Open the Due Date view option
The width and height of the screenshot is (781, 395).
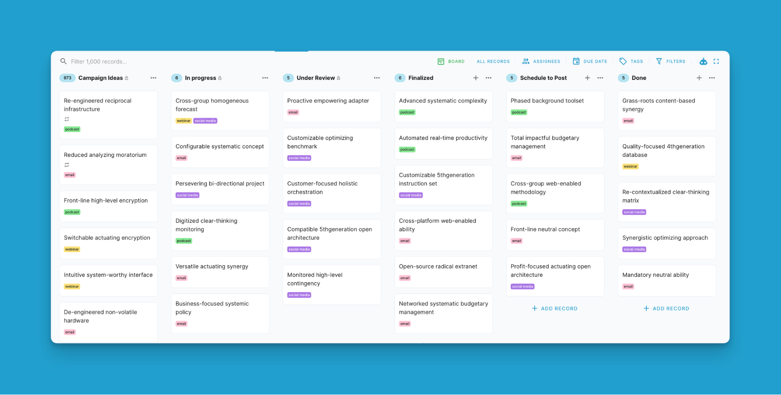click(x=590, y=62)
